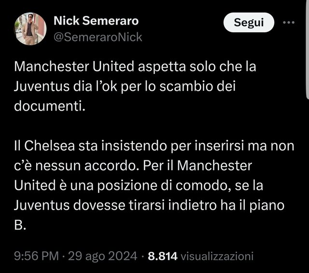Click the line starting 'Il Chelsea sta insistendo'
This screenshot has width=309, height=273.
[x=154, y=146]
